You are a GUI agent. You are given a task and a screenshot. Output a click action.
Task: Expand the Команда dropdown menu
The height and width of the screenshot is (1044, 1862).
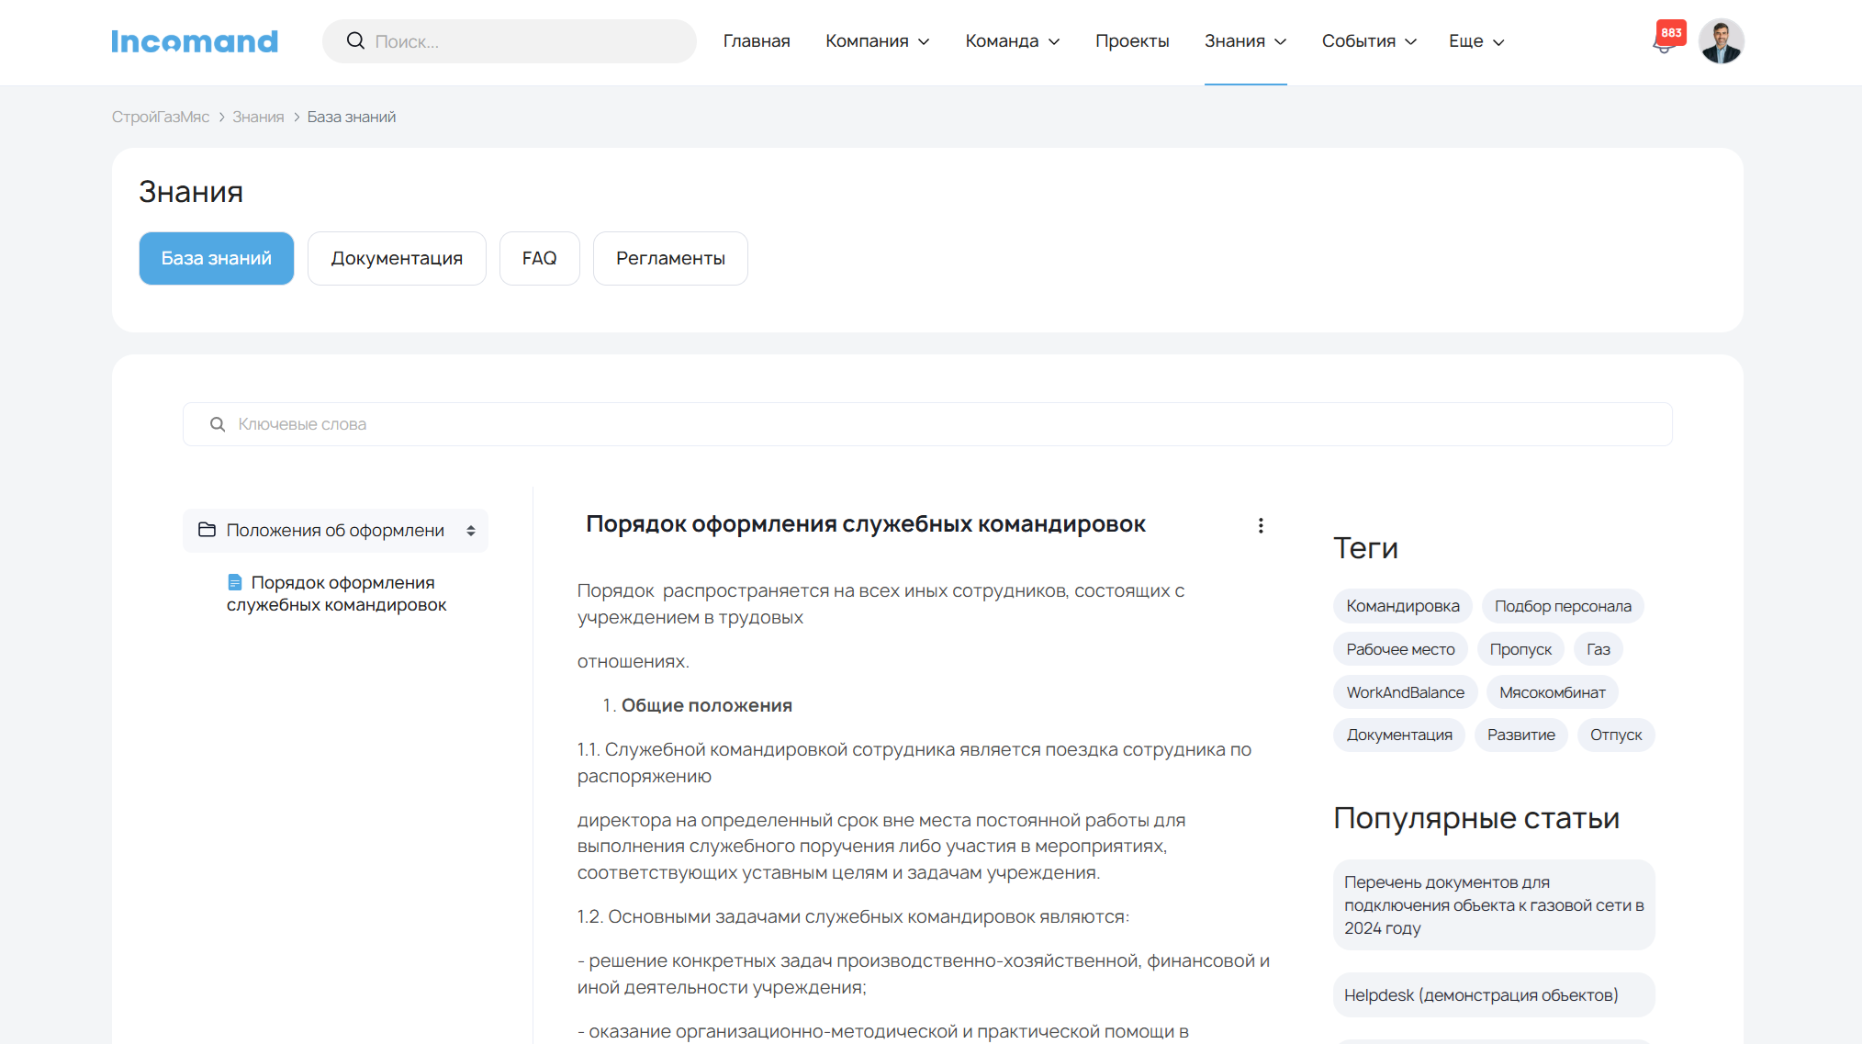pyautogui.click(x=1012, y=41)
